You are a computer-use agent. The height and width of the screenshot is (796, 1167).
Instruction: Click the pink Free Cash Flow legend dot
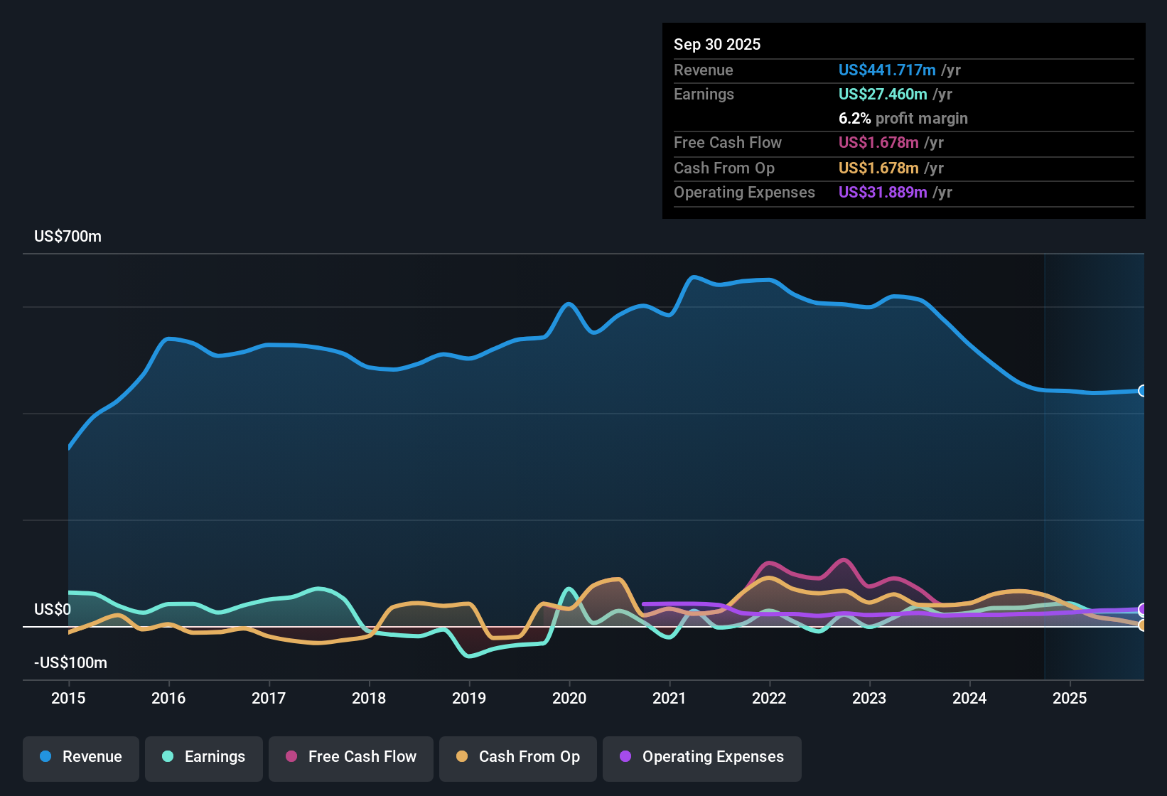click(291, 757)
